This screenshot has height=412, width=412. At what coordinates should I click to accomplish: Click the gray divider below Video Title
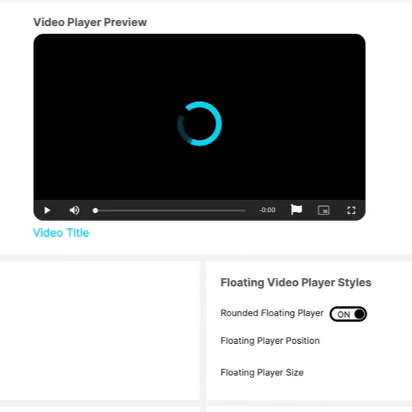click(206, 257)
